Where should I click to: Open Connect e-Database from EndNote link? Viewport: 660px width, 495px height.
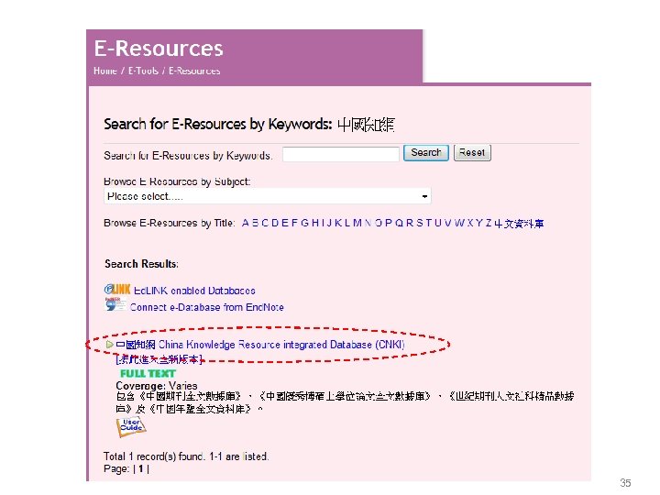pos(206,307)
